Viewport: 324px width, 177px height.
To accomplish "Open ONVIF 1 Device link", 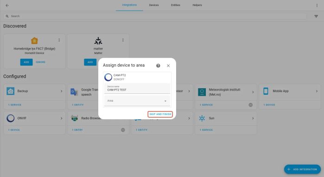I will pos(14,130).
